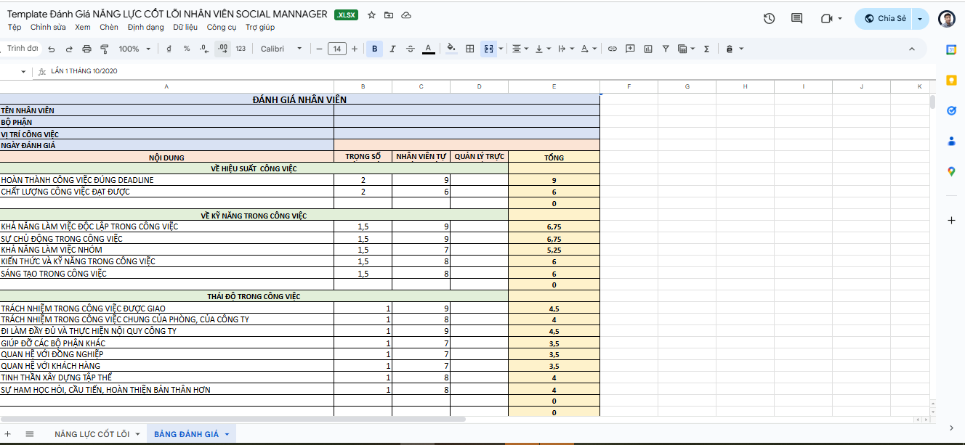This screenshot has width=965, height=445.
Task: Click the font size input field
Action: 337,49
